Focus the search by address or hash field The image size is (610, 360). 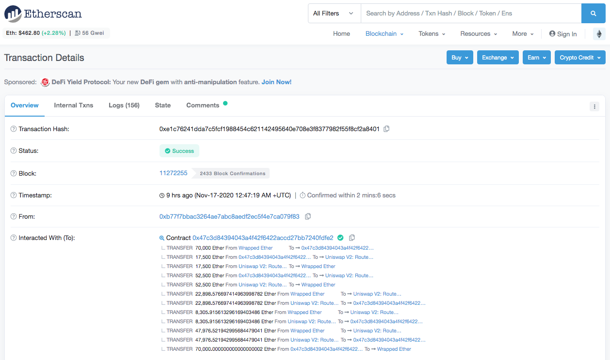471,14
